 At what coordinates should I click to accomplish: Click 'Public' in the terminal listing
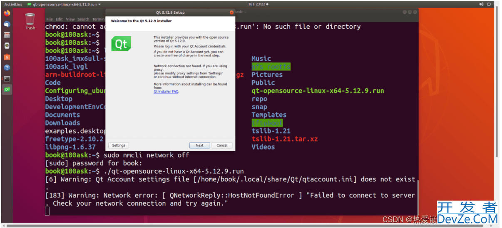263,83
